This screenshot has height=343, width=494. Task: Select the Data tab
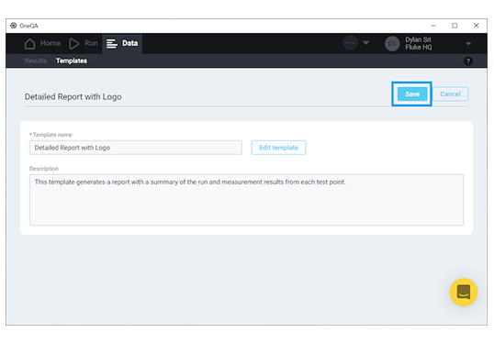122,43
